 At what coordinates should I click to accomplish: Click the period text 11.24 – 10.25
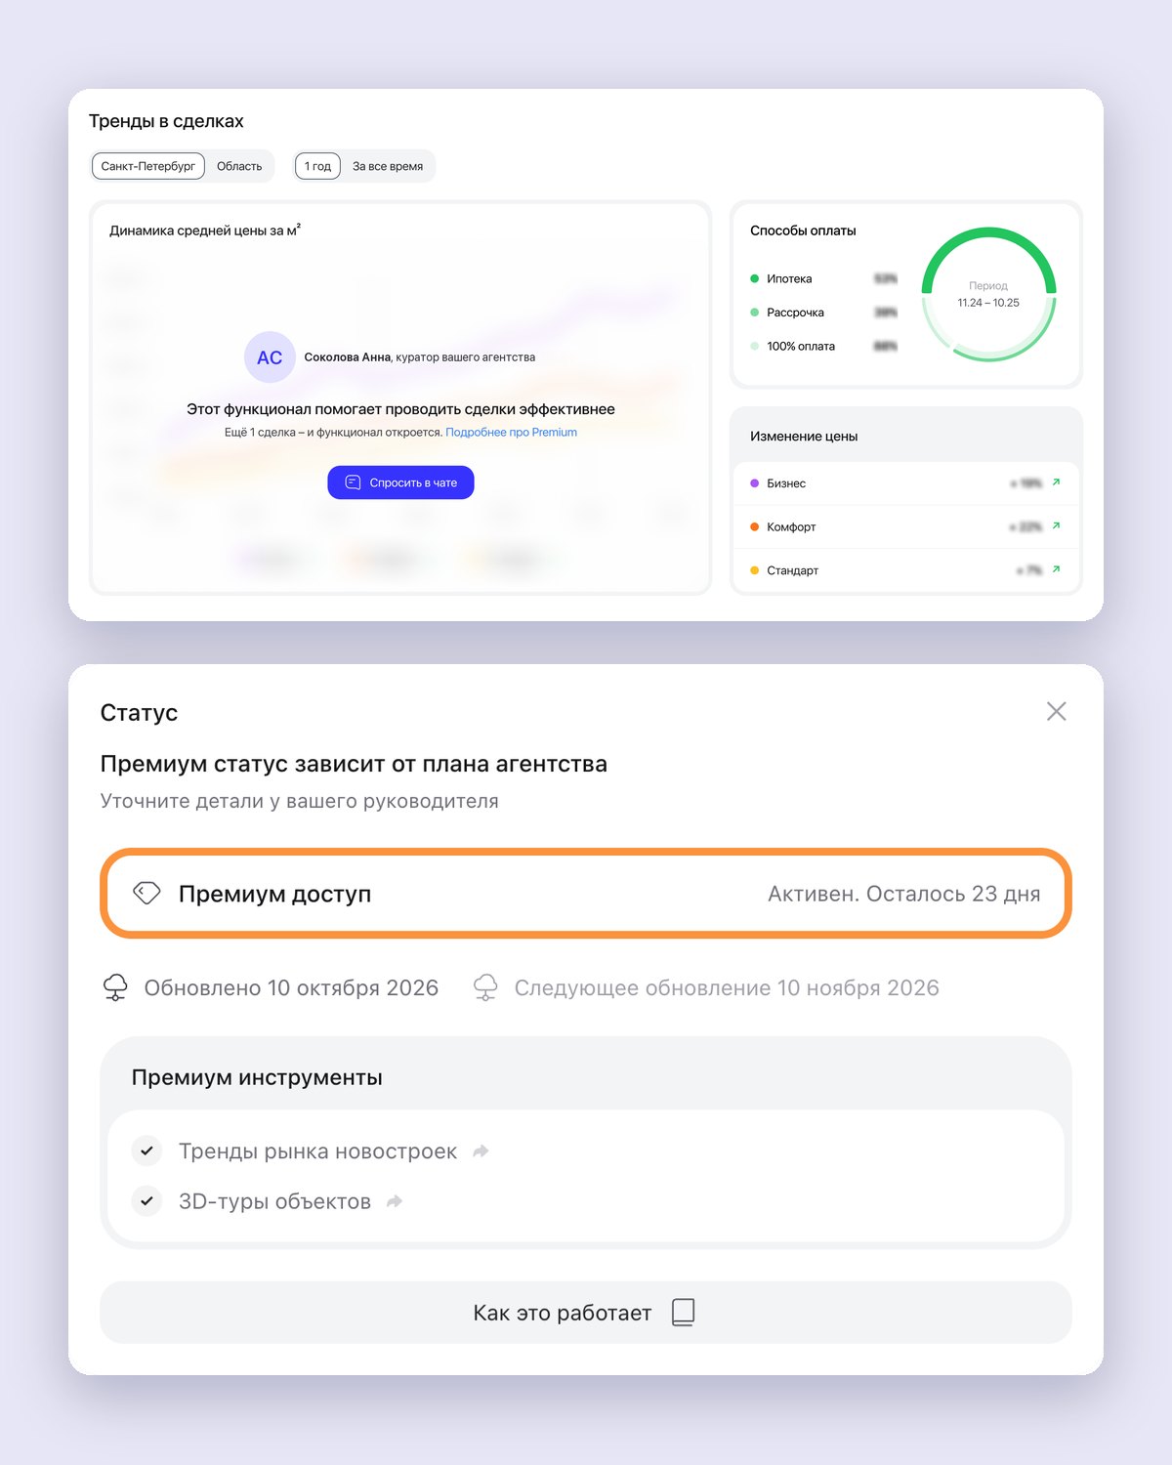point(988,303)
